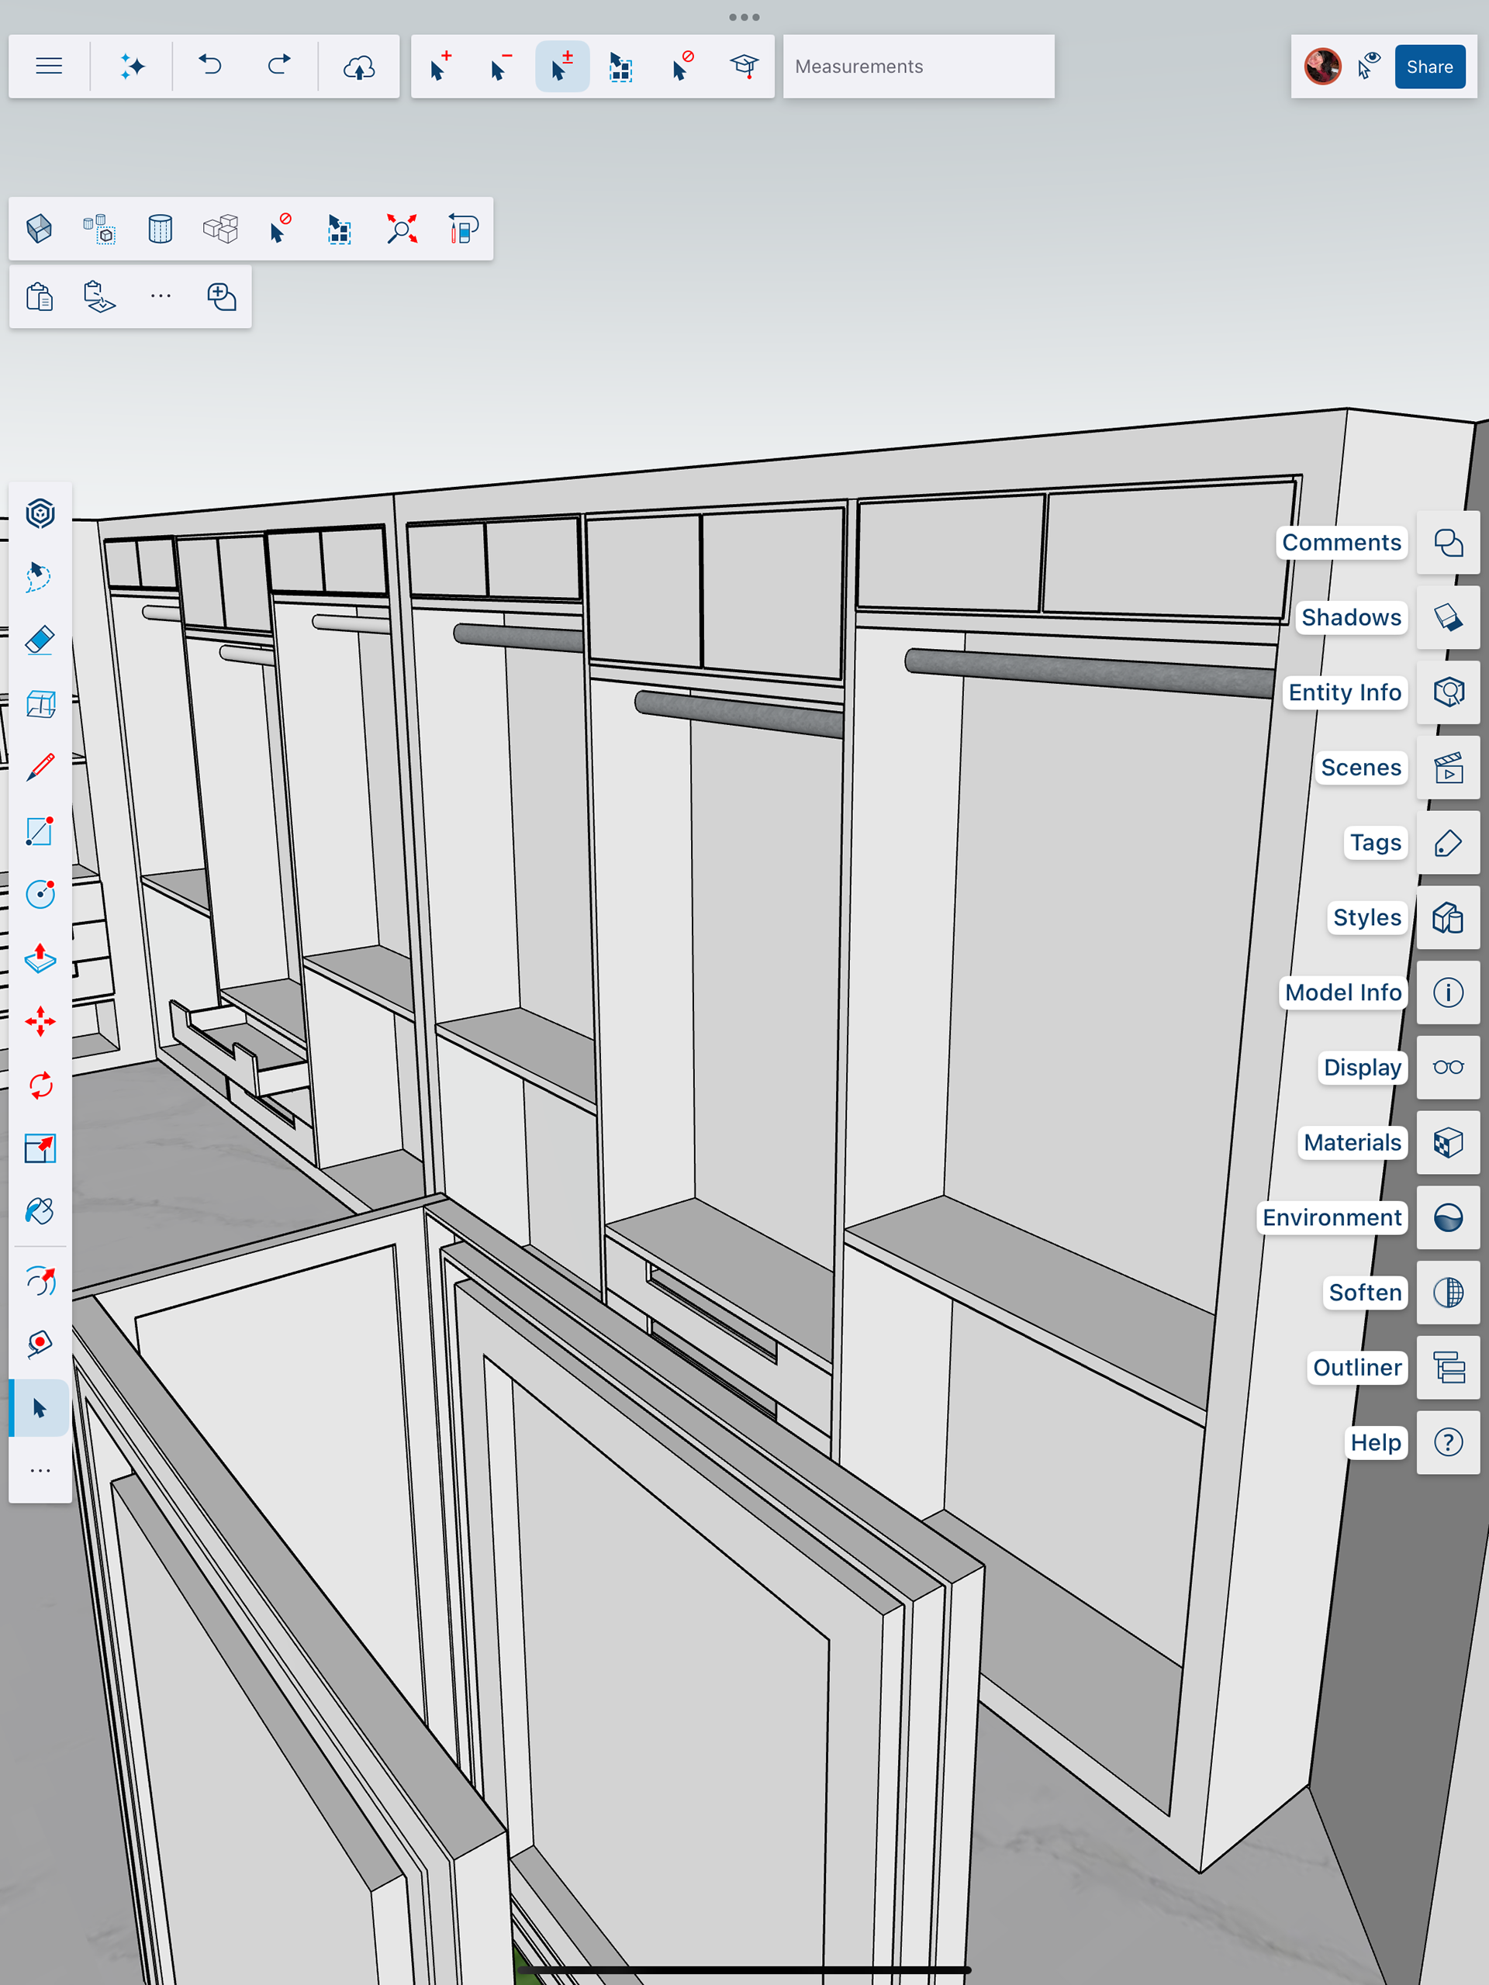The image size is (1489, 1985).
Task: Click the Share button
Action: [x=1429, y=67]
